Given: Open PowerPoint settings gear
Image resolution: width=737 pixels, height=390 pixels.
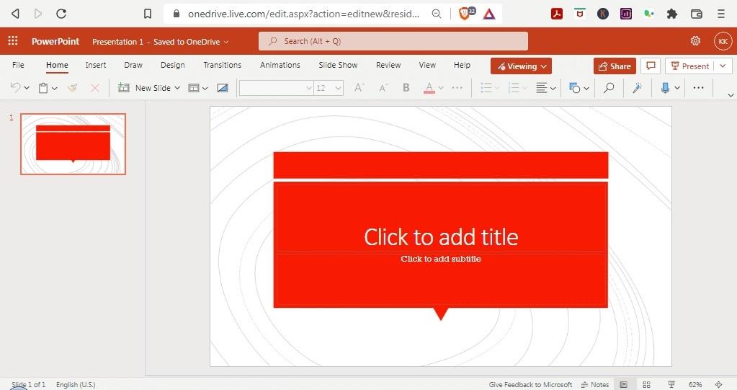Looking at the screenshot, I should (695, 41).
